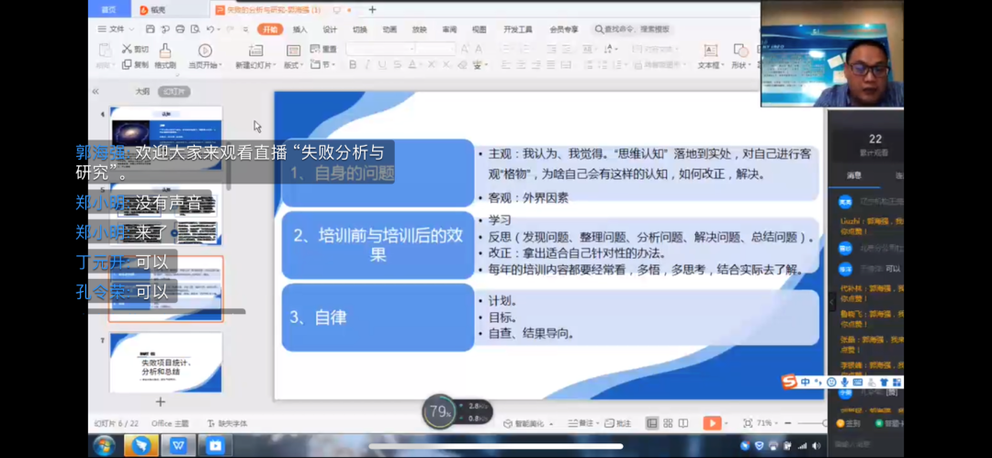Open the 插入 ribbon tab
Image resolution: width=992 pixels, height=458 pixels.
click(299, 29)
